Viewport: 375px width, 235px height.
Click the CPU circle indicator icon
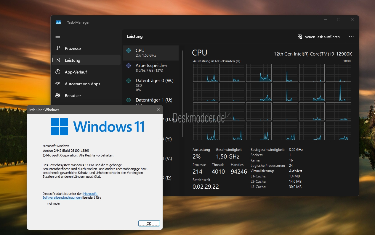129,50
